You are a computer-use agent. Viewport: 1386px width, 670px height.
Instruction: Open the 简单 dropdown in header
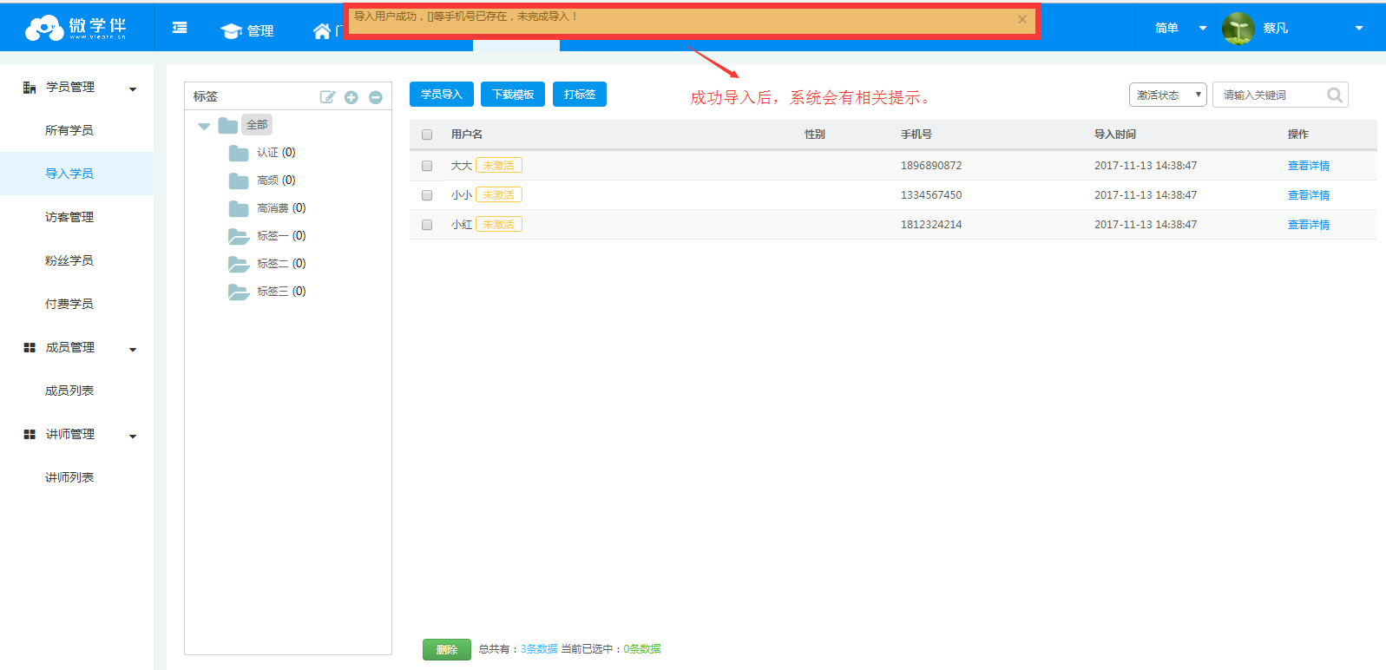[x=1180, y=28]
